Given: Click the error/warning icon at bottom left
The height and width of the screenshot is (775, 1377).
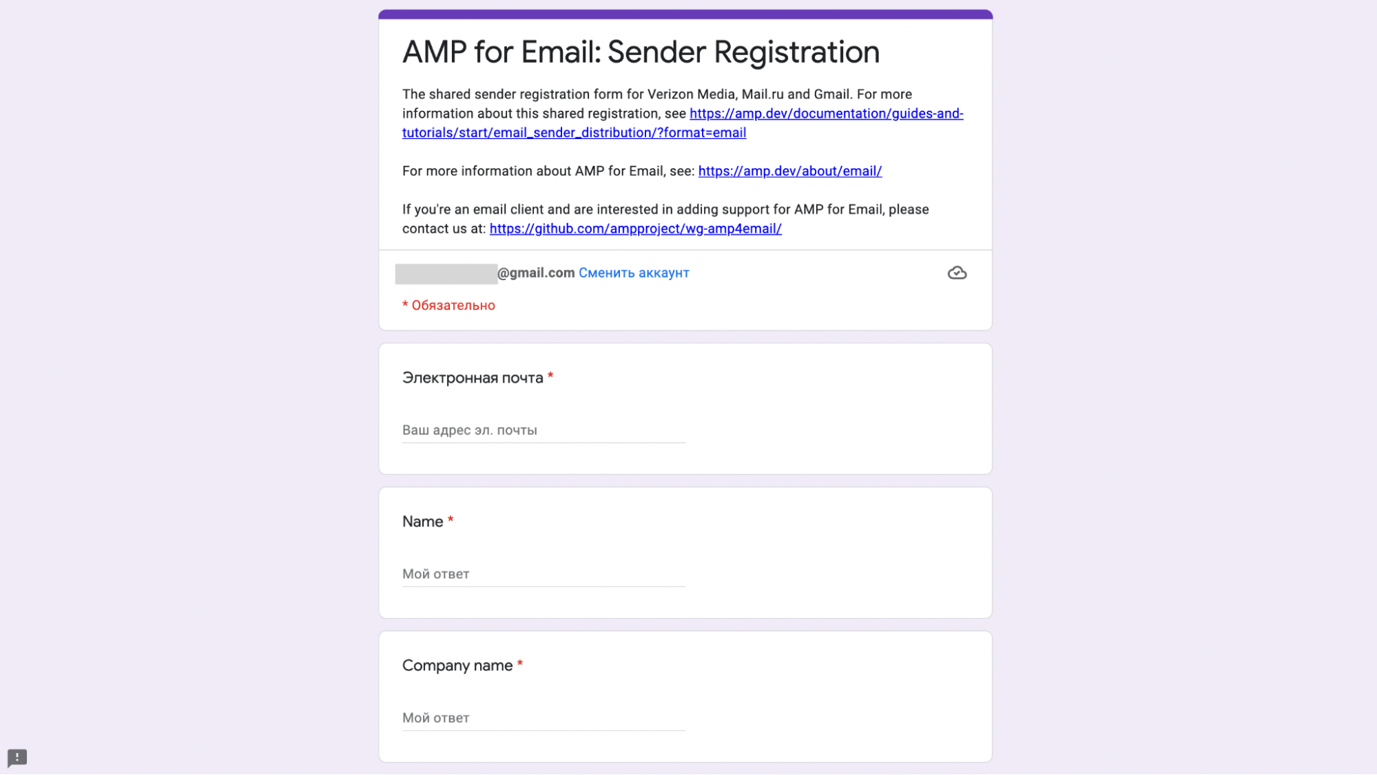Looking at the screenshot, I should tap(17, 757).
